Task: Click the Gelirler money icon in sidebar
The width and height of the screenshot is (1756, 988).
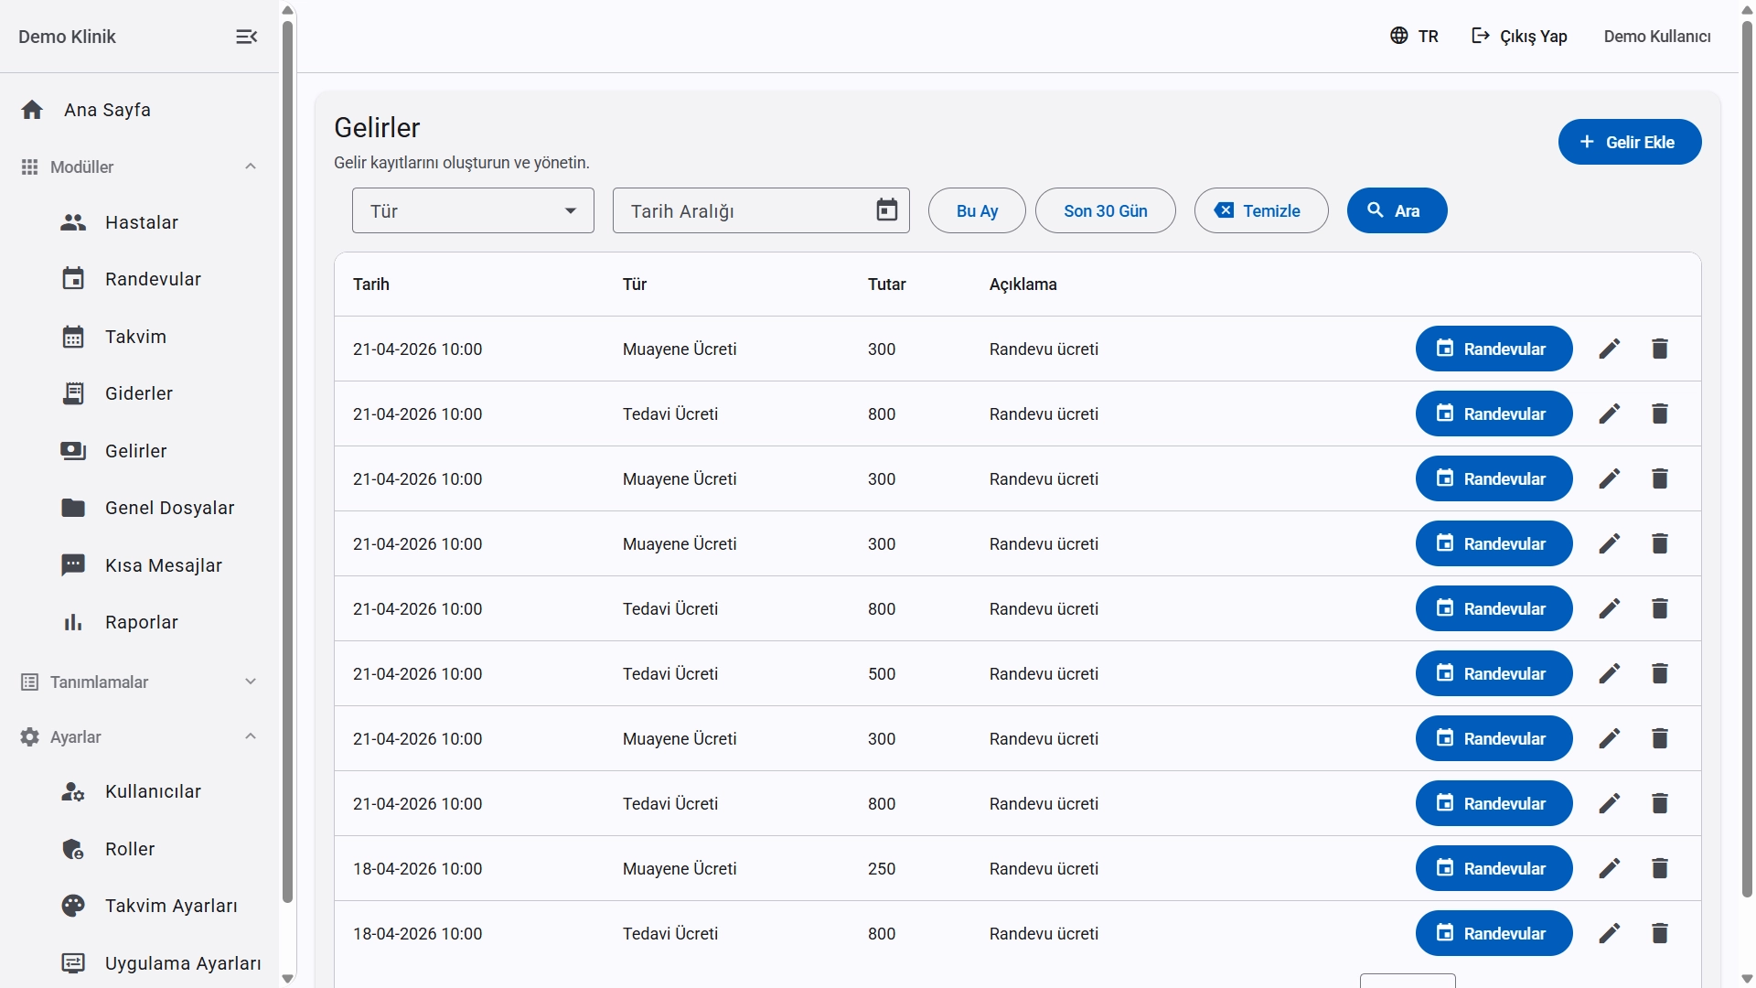Action: coord(73,451)
